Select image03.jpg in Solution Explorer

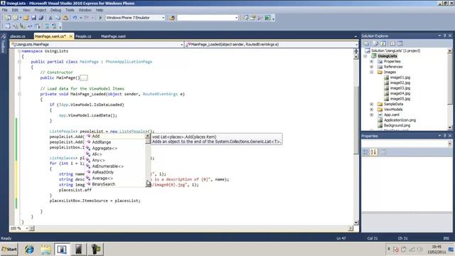tap(400, 88)
